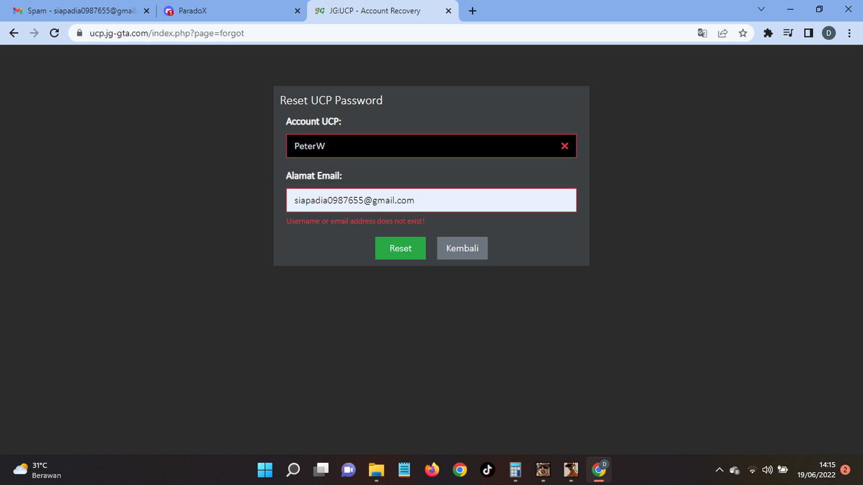Image resolution: width=863 pixels, height=485 pixels.
Task: Close the Gmail Spam tab
Action: pos(146,11)
